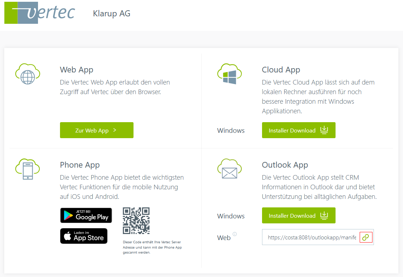Open the Zur Web App button
This screenshot has width=403, height=277.
click(97, 130)
